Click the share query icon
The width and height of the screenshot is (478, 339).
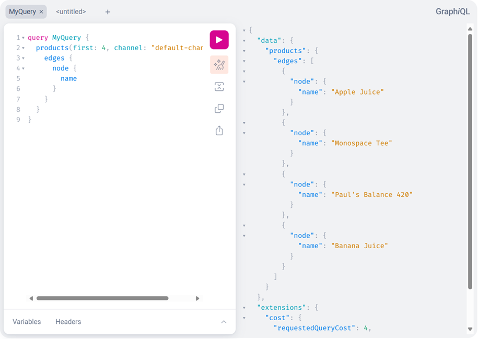219,131
